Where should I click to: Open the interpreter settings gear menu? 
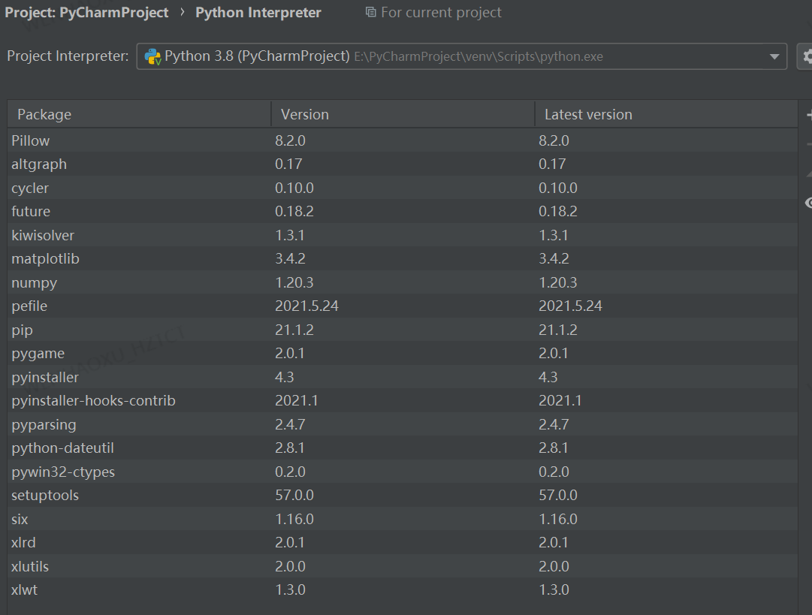(804, 56)
